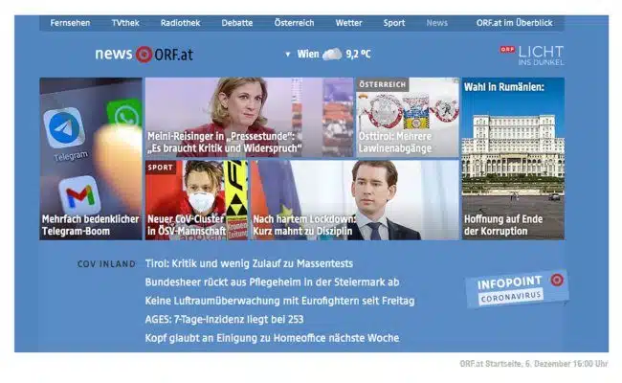The width and height of the screenshot is (622, 383).
Task: Open the Telegram-Boom story thumbnail
Action: [91, 159]
